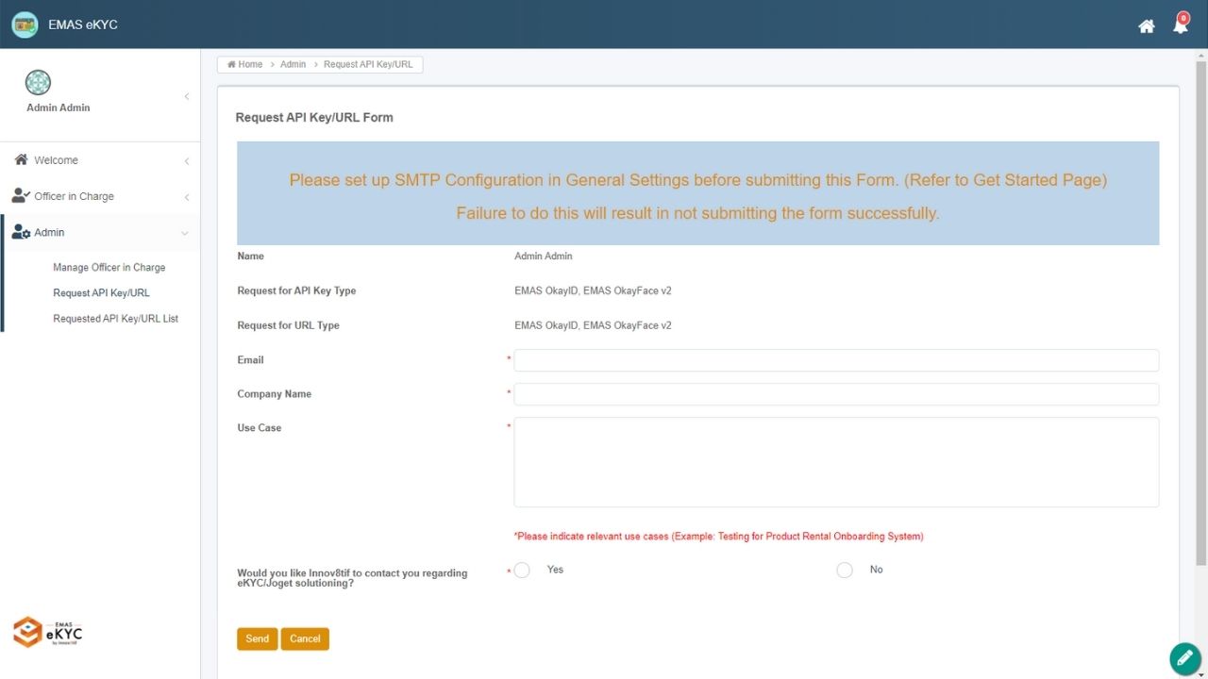Click the Innov8tif contact question label
1208x679 pixels.
(352, 578)
